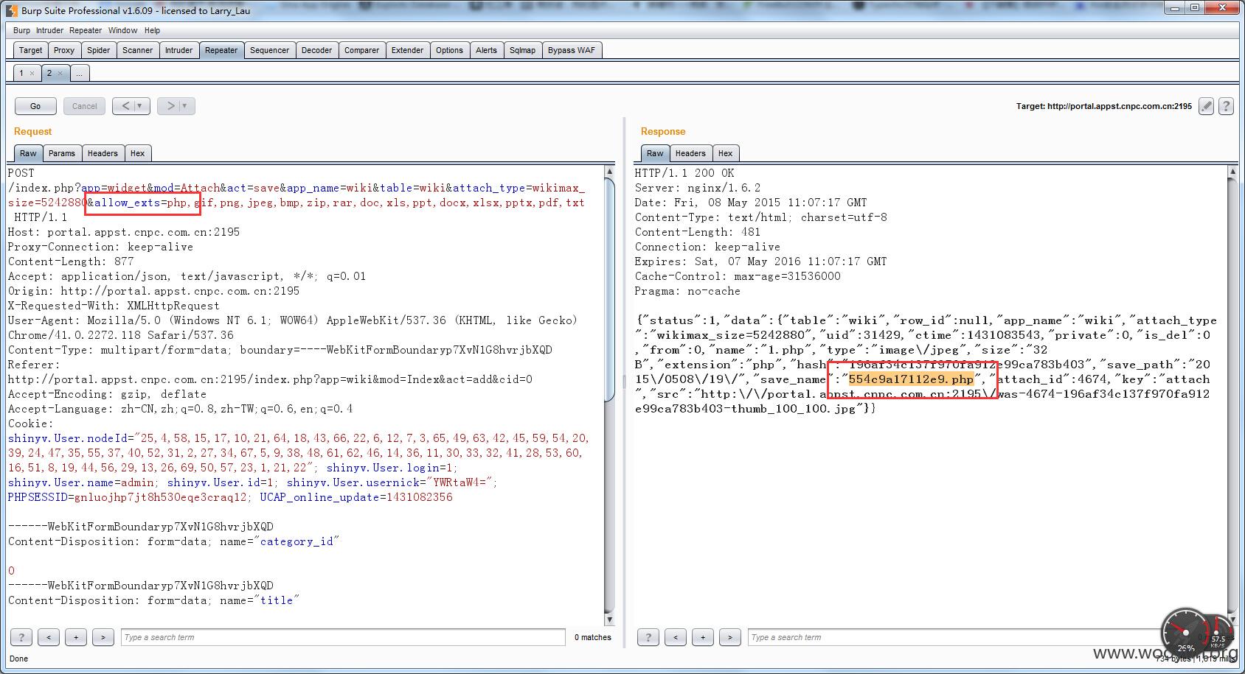Click the Burp Suite title bar icon
The width and height of the screenshot is (1245, 674).
(x=11, y=10)
